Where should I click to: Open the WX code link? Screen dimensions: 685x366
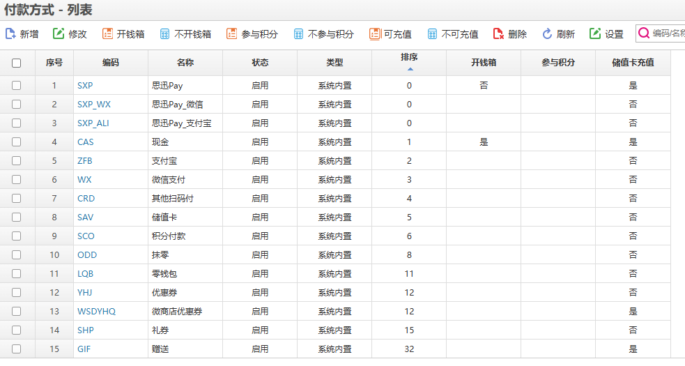point(84,179)
